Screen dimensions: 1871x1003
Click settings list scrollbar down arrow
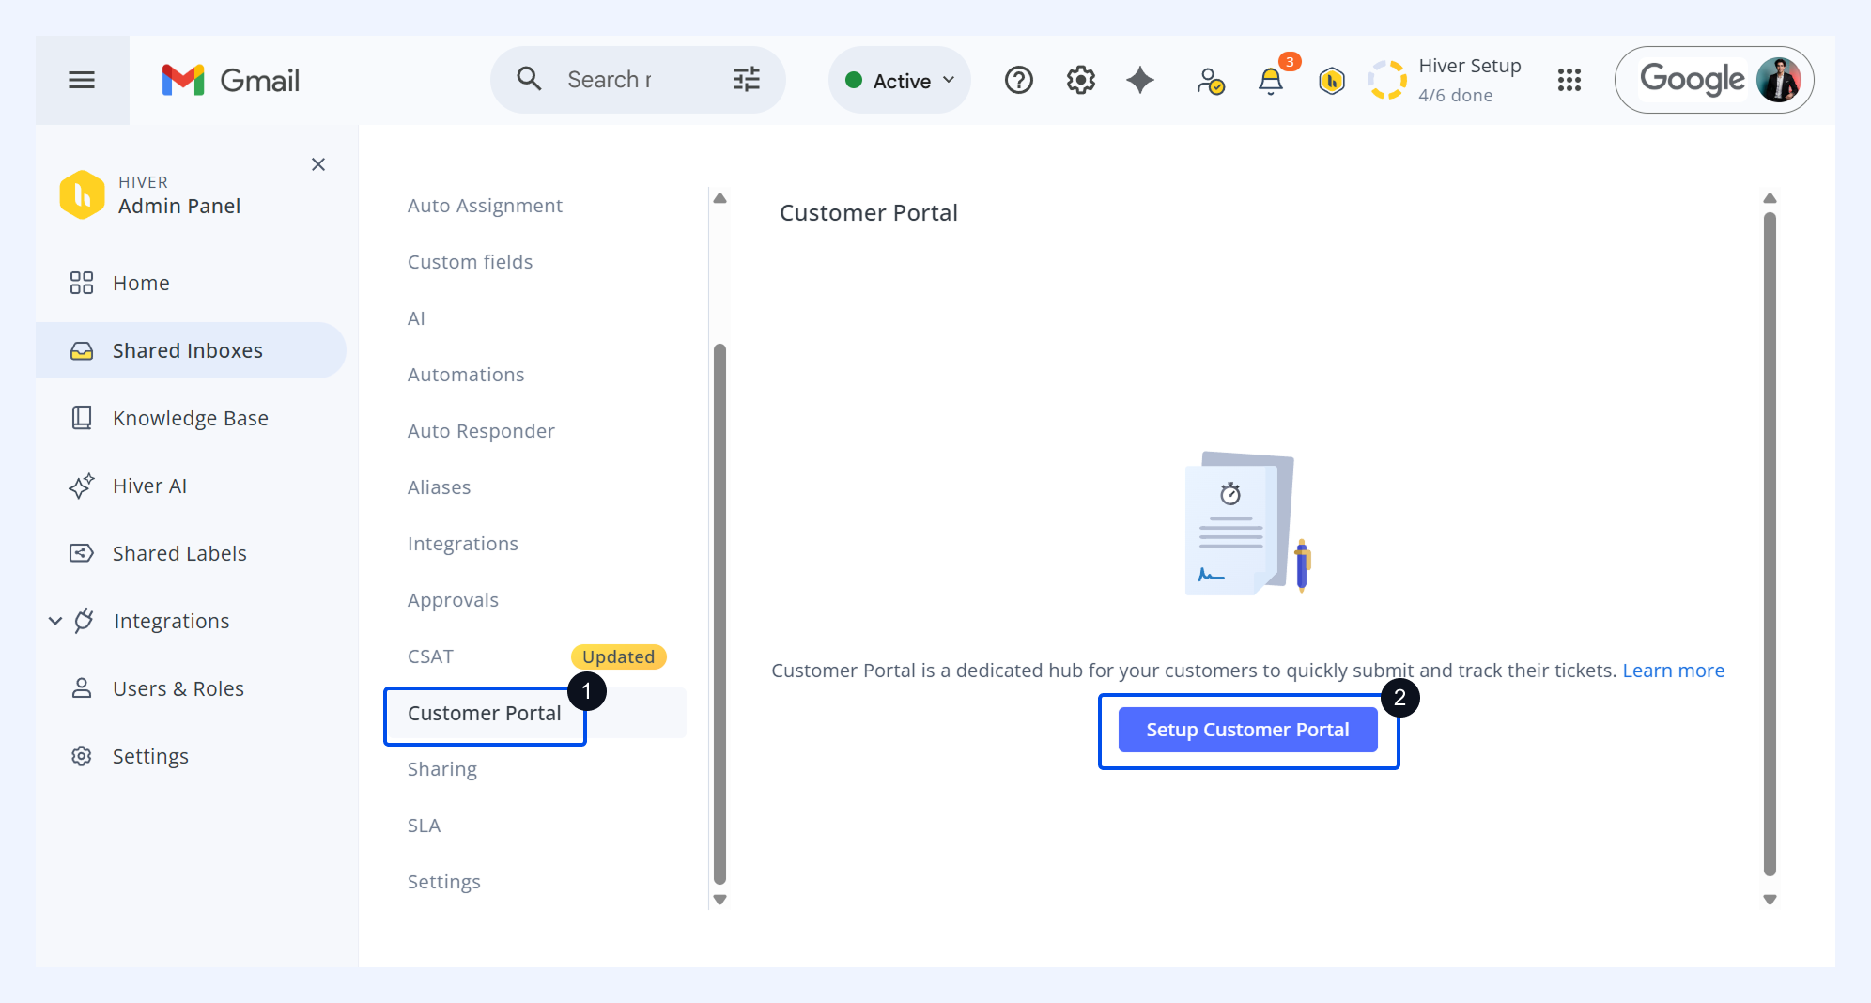(720, 900)
